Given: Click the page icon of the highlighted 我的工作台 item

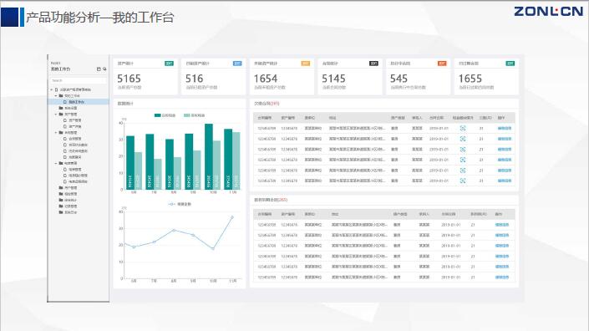Looking at the screenshot, I should (x=65, y=102).
